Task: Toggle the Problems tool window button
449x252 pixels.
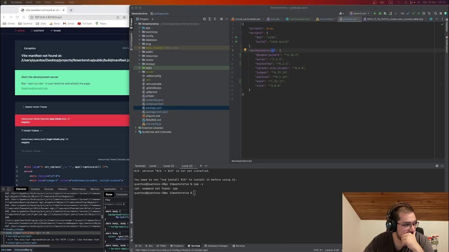Action: click(176, 246)
